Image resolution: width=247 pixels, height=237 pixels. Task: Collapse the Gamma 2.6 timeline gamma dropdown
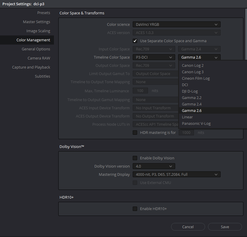[199, 57]
